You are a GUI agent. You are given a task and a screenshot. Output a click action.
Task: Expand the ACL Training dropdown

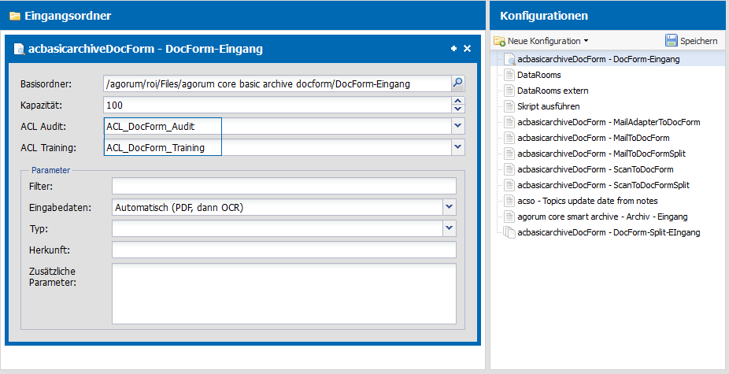(x=458, y=147)
